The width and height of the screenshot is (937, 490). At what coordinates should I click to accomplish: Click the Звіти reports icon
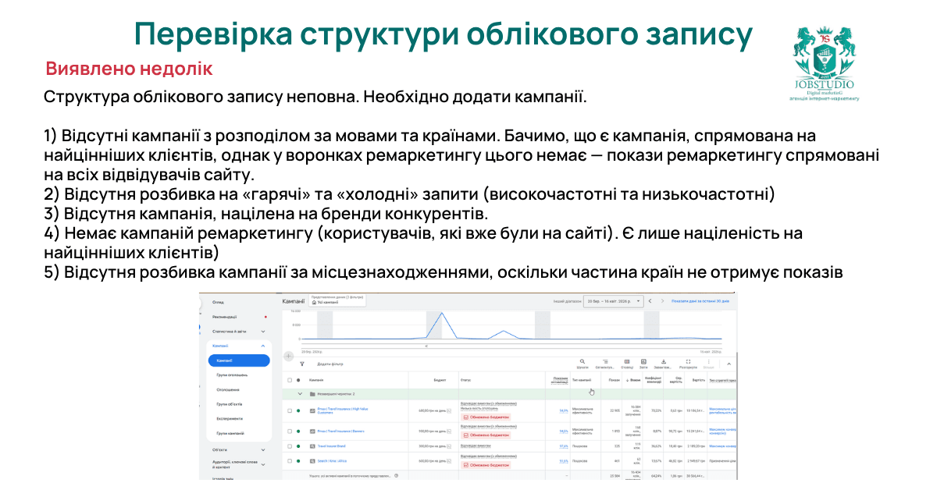(643, 362)
